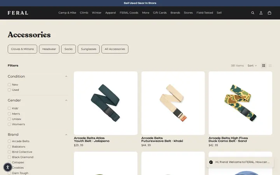280x175 pixels.
Task: Select the Women's gender checkbox
Action: (9, 124)
